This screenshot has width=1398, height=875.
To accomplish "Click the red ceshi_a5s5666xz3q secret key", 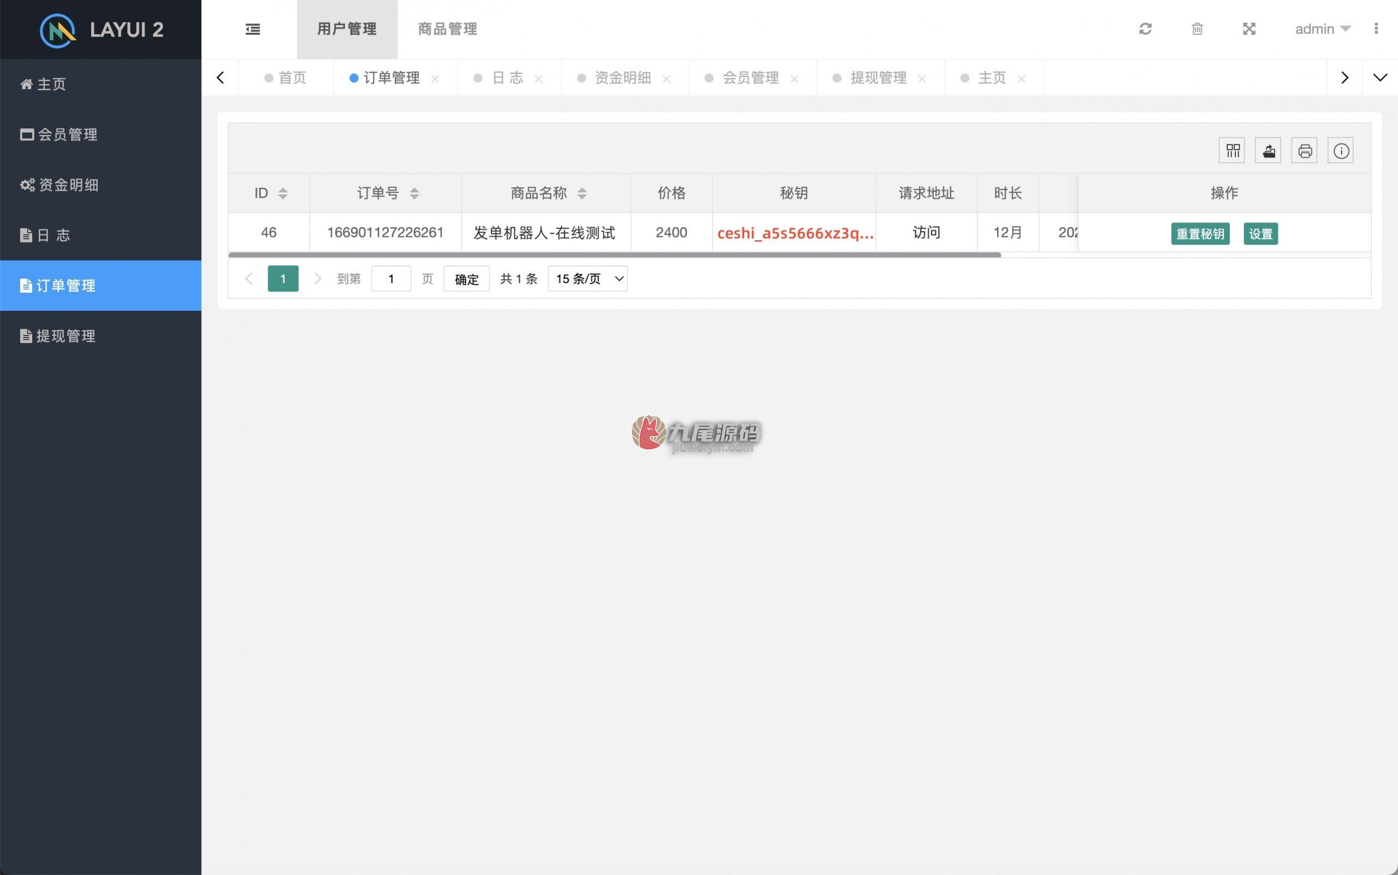I will (x=795, y=233).
